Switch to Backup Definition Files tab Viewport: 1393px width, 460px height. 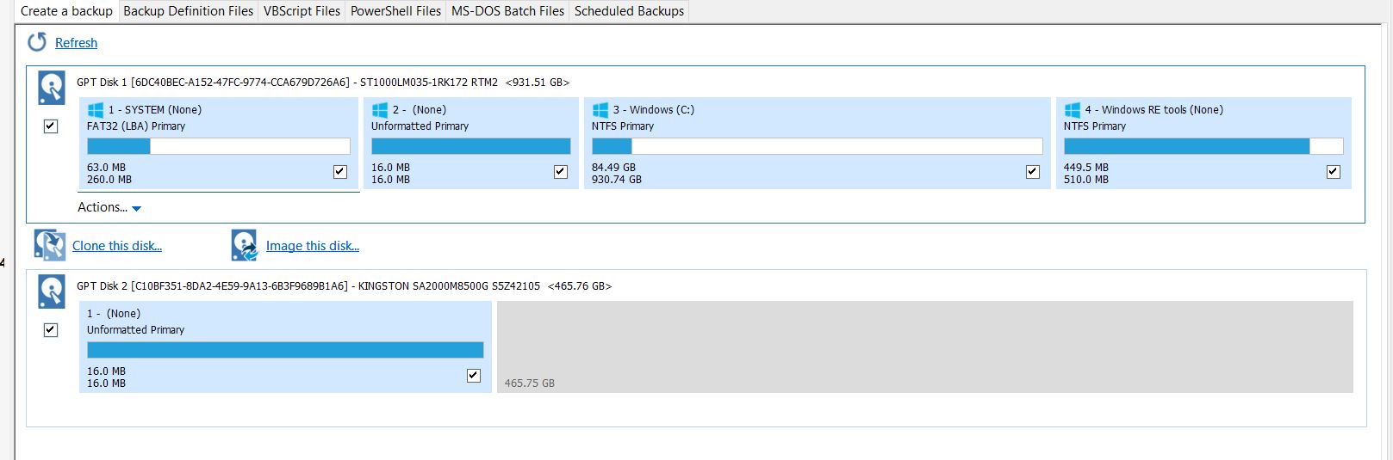188,11
